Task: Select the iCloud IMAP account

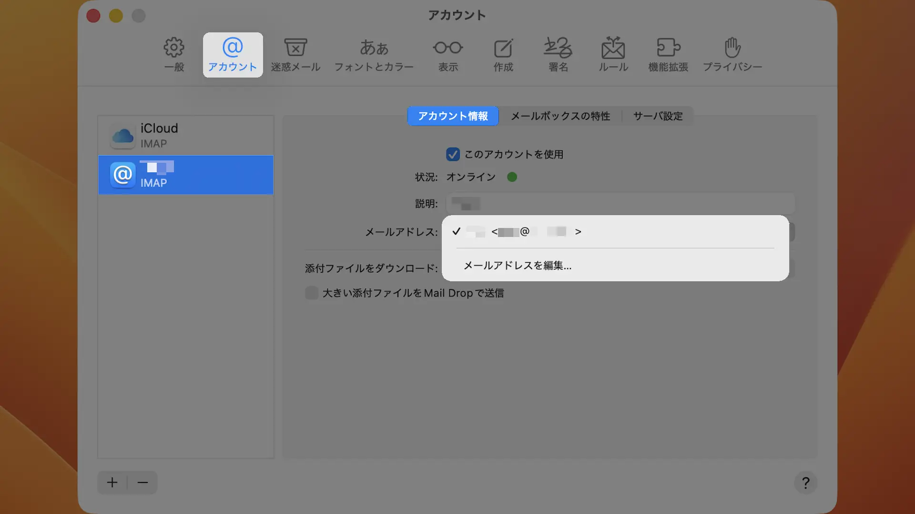Action: pos(186,136)
